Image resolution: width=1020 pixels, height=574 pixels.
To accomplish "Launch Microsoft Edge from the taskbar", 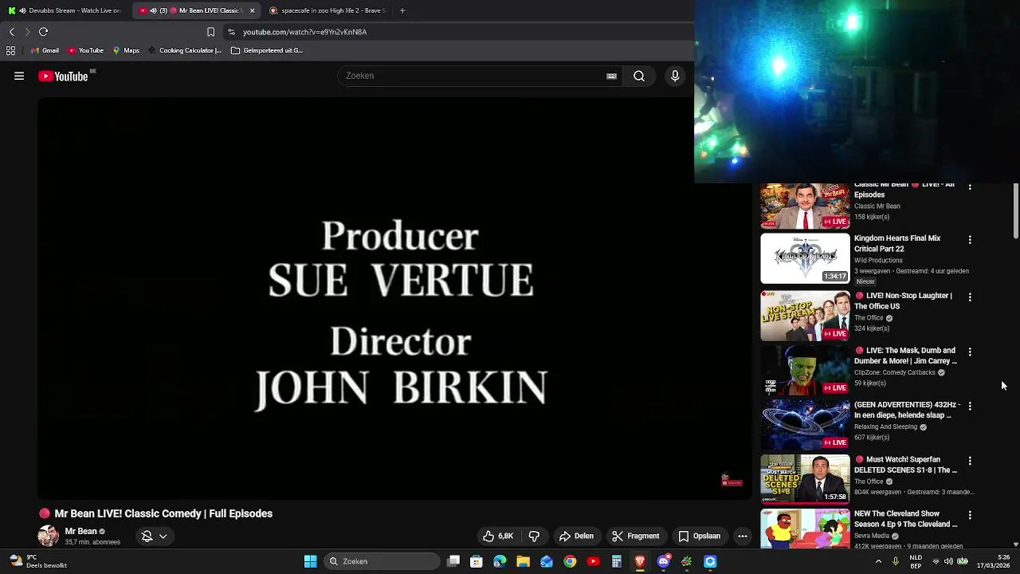I will pyautogui.click(x=500, y=561).
